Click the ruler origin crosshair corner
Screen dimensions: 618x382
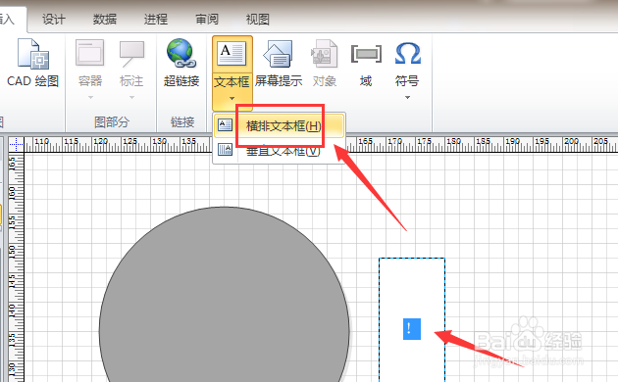click(x=16, y=144)
